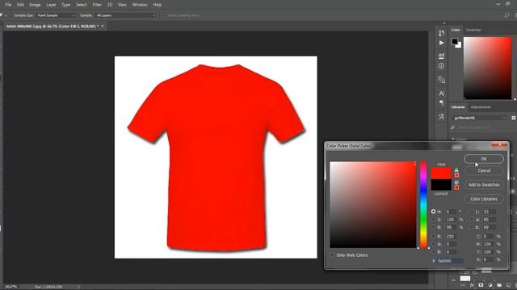Click Cancel in the Color Picker dialog
The height and width of the screenshot is (290, 517).
click(x=484, y=171)
